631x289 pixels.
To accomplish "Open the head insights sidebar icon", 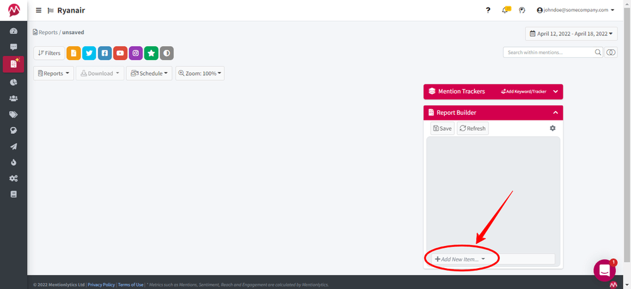I will point(14,131).
